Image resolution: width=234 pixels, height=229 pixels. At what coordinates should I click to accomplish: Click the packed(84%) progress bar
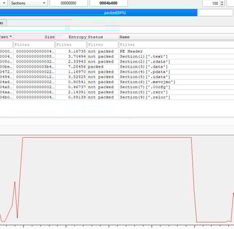tap(116, 13)
